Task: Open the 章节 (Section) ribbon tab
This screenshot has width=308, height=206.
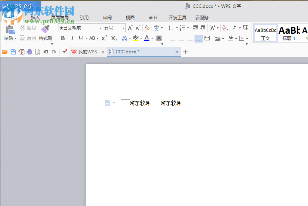Action: [153, 18]
